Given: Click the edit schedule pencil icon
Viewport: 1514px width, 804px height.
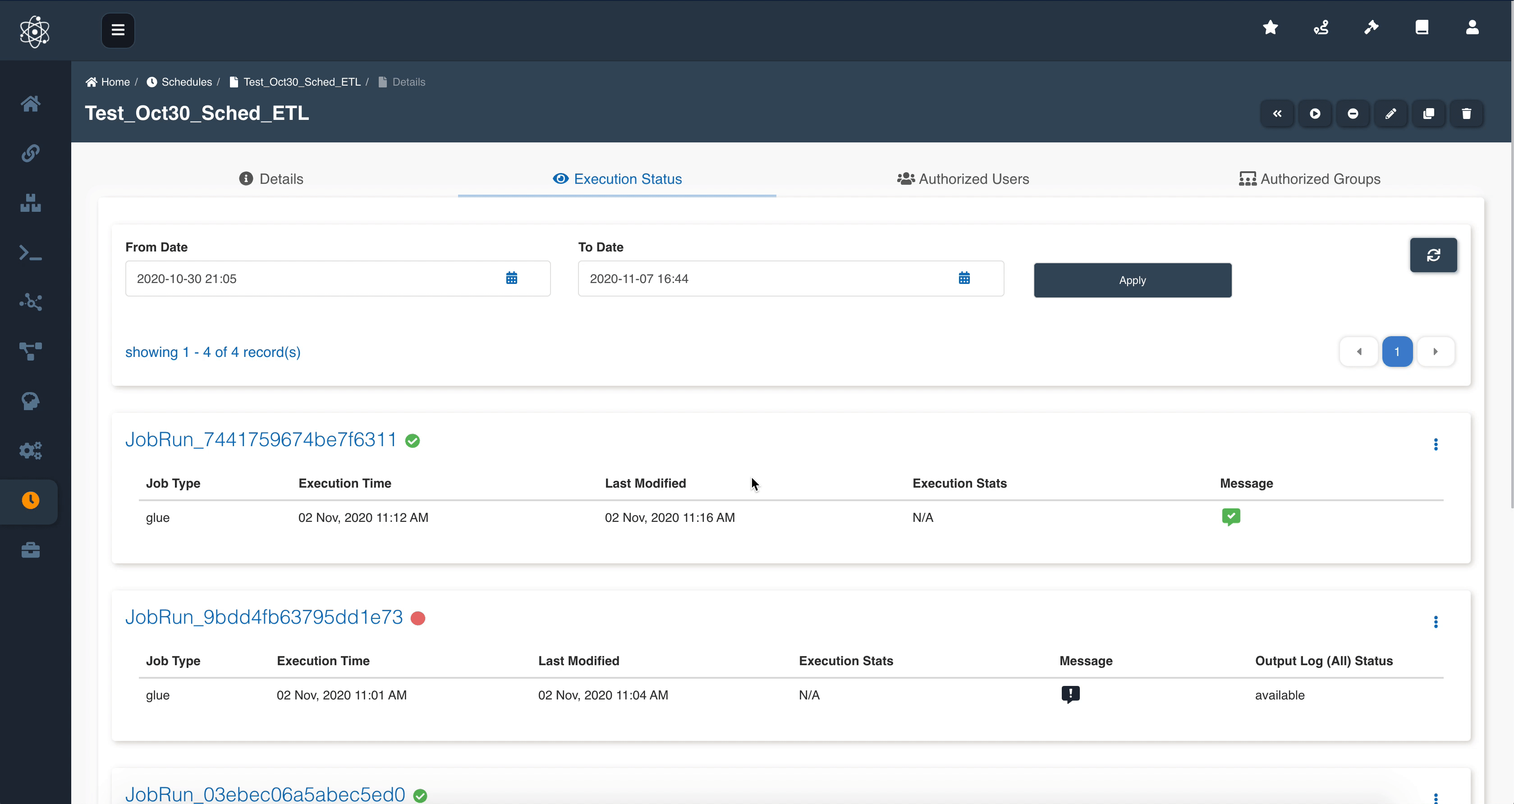Looking at the screenshot, I should [x=1390, y=114].
